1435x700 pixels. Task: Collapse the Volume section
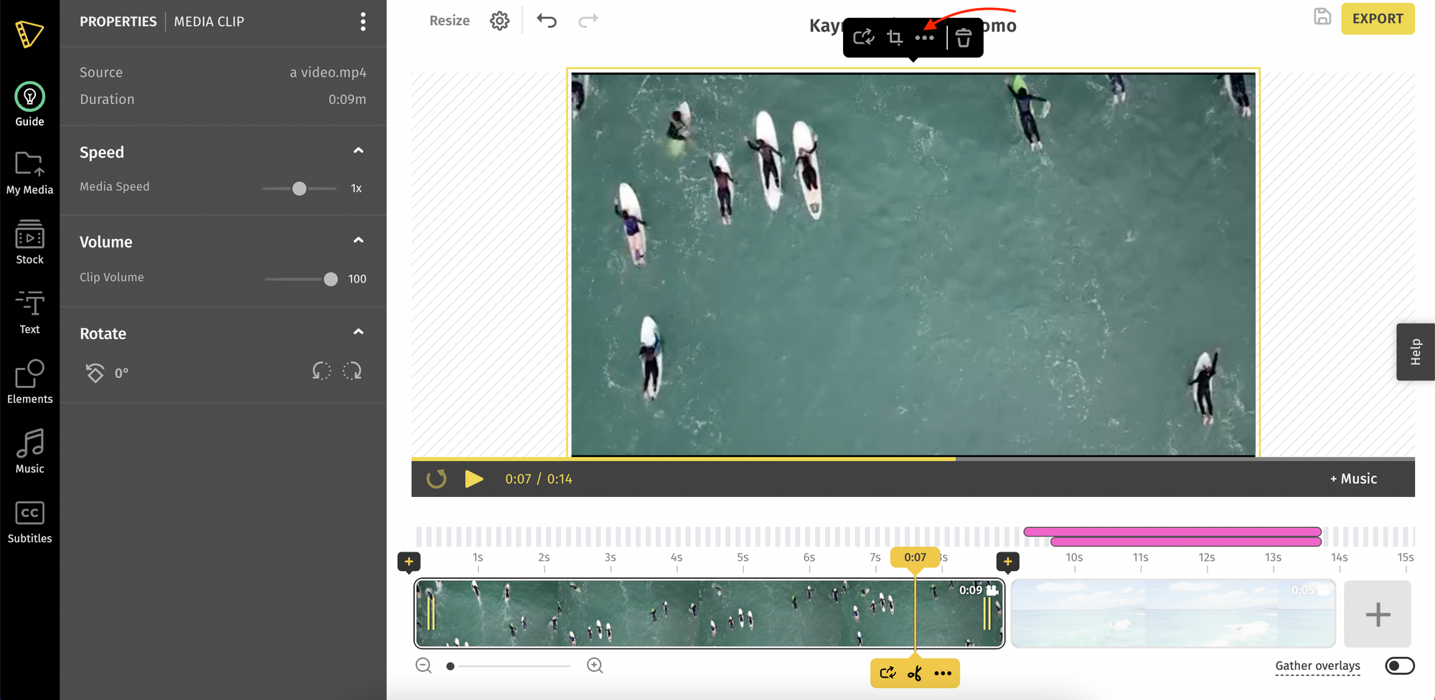coord(358,240)
